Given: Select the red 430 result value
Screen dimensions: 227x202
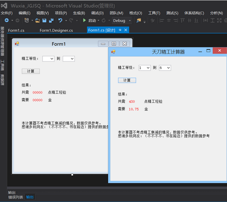Looking at the screenshot, I should (132, 102).
